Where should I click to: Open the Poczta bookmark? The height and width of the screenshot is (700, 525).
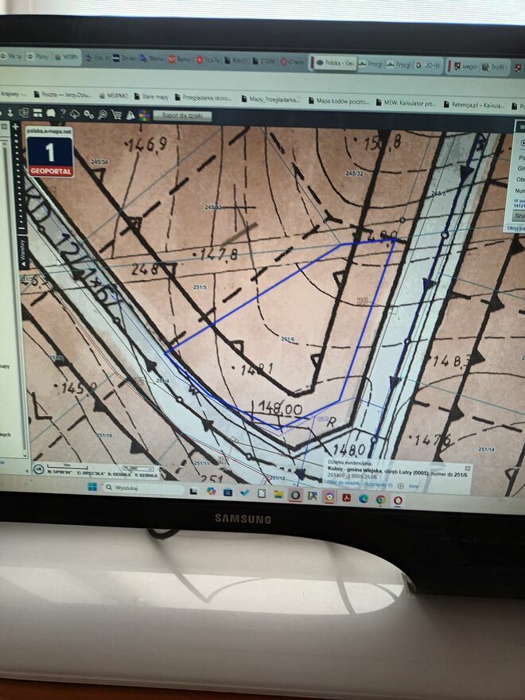pyautogui.click(x=63, y=95)
